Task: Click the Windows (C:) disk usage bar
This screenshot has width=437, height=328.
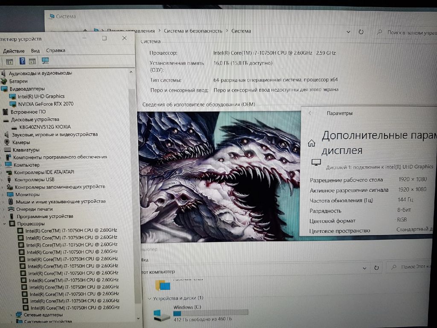Action: [210, 313]
